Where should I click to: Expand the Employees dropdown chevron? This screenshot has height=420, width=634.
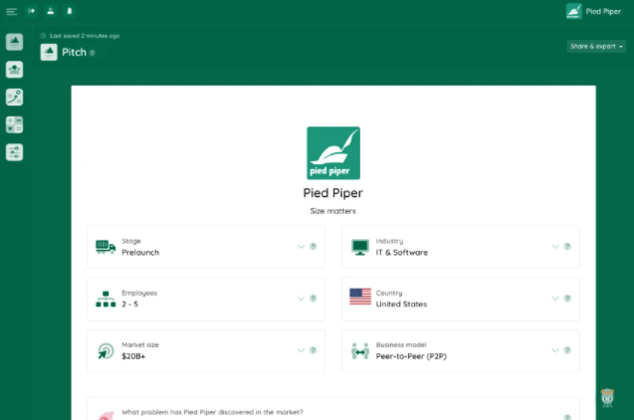pos(301,299)
